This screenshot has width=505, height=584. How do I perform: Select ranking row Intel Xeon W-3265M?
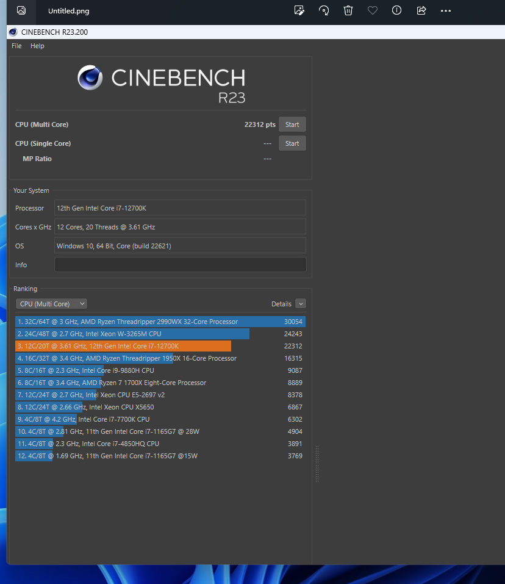tap(160, 334)
